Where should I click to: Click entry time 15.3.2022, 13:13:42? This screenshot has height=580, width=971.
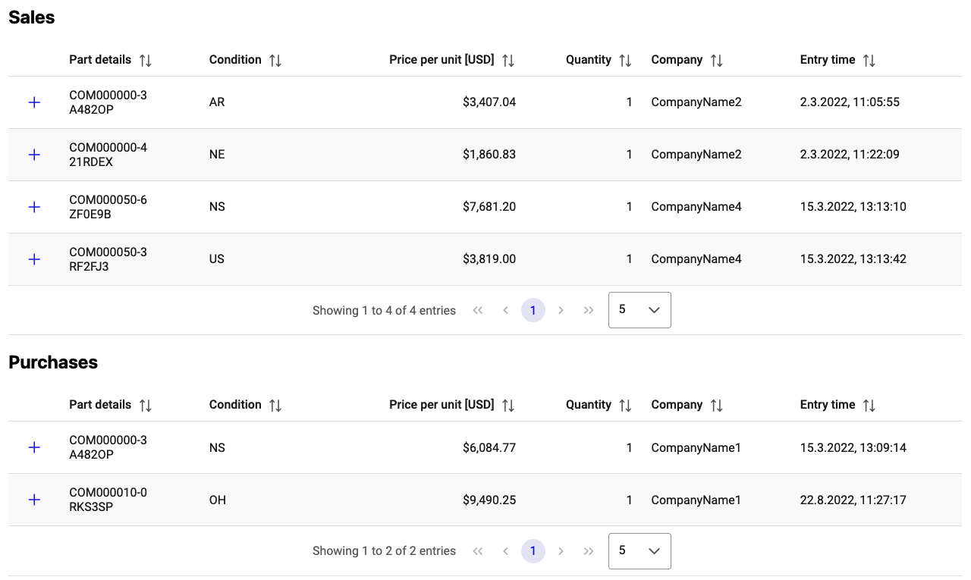(x=853, y=259)
